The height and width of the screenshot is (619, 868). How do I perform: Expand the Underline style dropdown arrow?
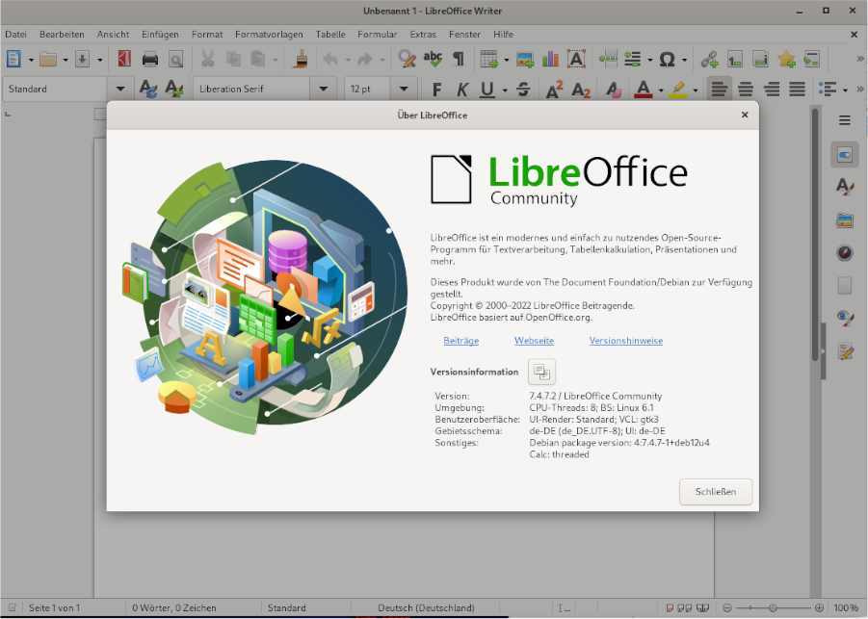(x=505, y=90)
